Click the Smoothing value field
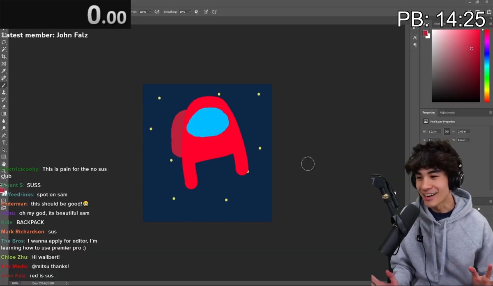The height and width of the screenshot is (286, 493). [182, 12]
